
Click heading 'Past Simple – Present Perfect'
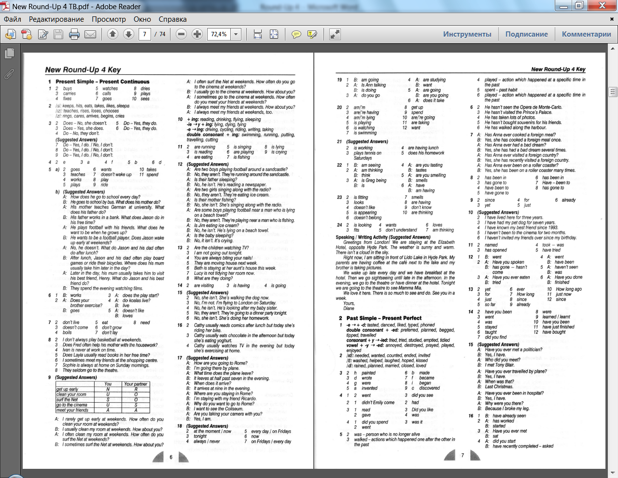(x=384, y=318)
